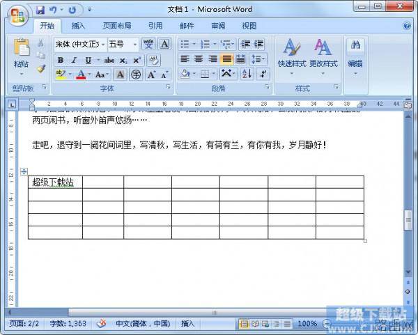Image resolution: width=418 pixels, height=335 pixels.
Task: Sort the selection A to Z
Action: 247,74
